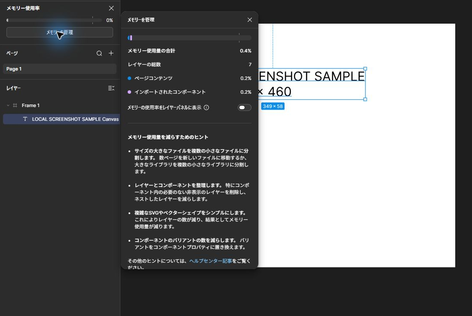The height and width of the screenshot is (316, 472).
Task: Close the メモリーを管理 popup
Action: pyautogui.click(x=250, y=20)
